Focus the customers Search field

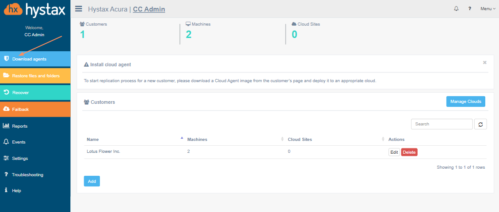tap(442, 124)
